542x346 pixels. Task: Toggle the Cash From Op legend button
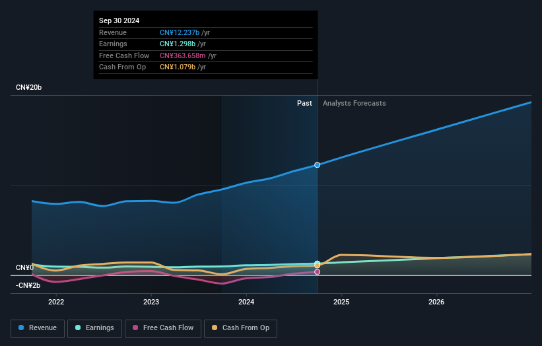point(240,328)
